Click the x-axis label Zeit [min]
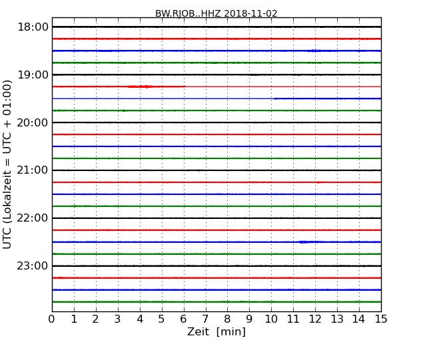Viewport: 433px width, 346px height. click(217, 331)
